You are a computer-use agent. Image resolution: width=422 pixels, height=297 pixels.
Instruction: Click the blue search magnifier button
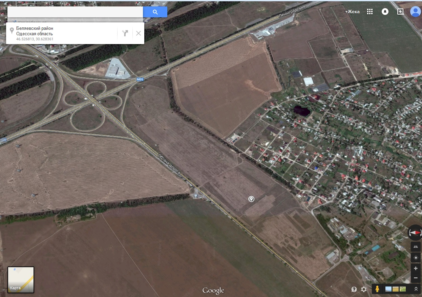(155, 12)
